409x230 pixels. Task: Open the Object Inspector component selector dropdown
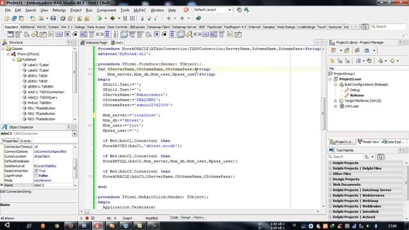(75, 134)
